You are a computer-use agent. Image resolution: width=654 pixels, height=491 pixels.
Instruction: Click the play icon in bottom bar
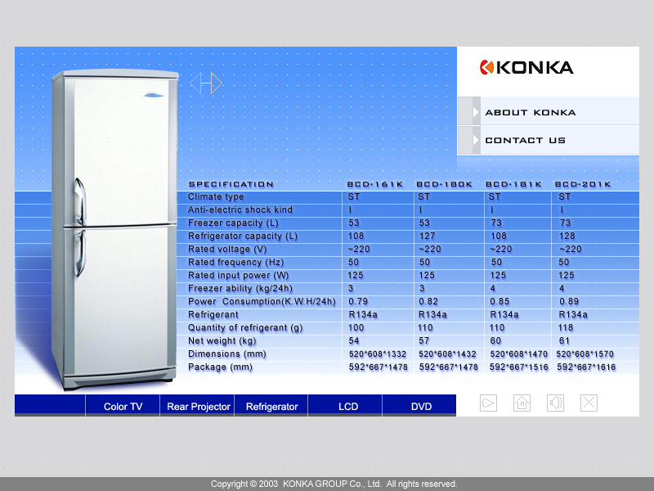[x=488, y=403]
